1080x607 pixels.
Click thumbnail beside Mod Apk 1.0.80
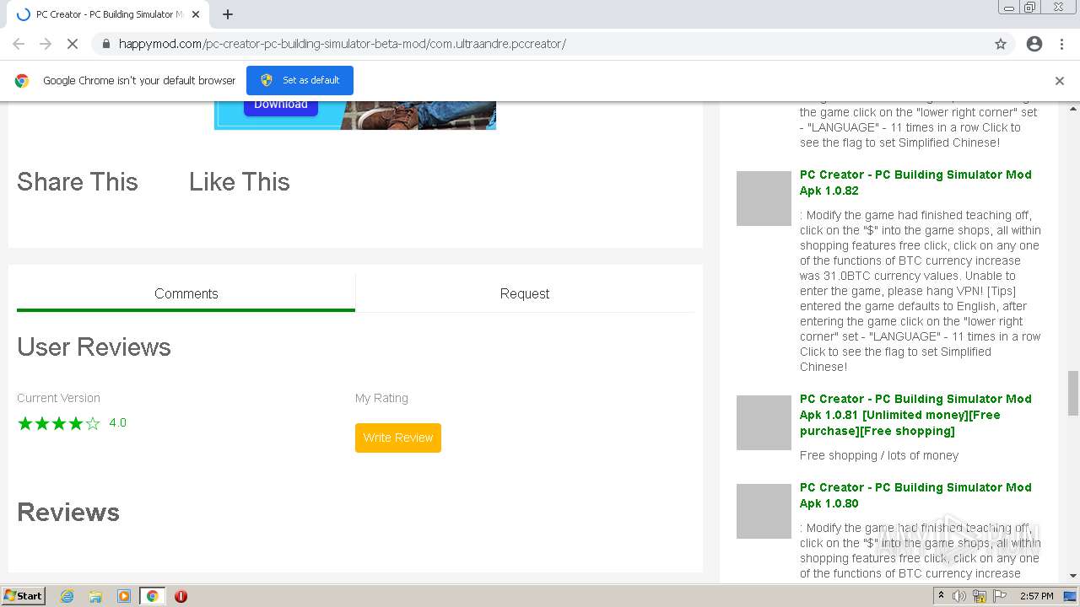pos(764,511)
